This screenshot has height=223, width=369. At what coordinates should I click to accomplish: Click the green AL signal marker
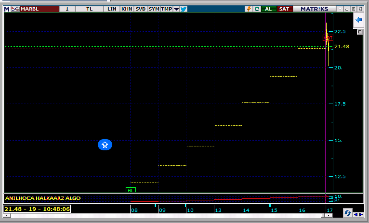[x=131, y=190]
